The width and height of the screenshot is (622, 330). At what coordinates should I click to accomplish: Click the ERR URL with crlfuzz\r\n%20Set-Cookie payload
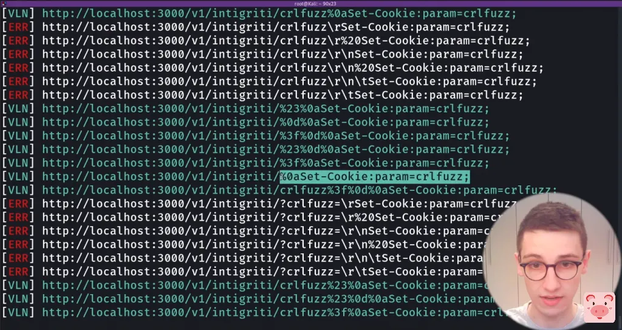(x=293, y=68)
